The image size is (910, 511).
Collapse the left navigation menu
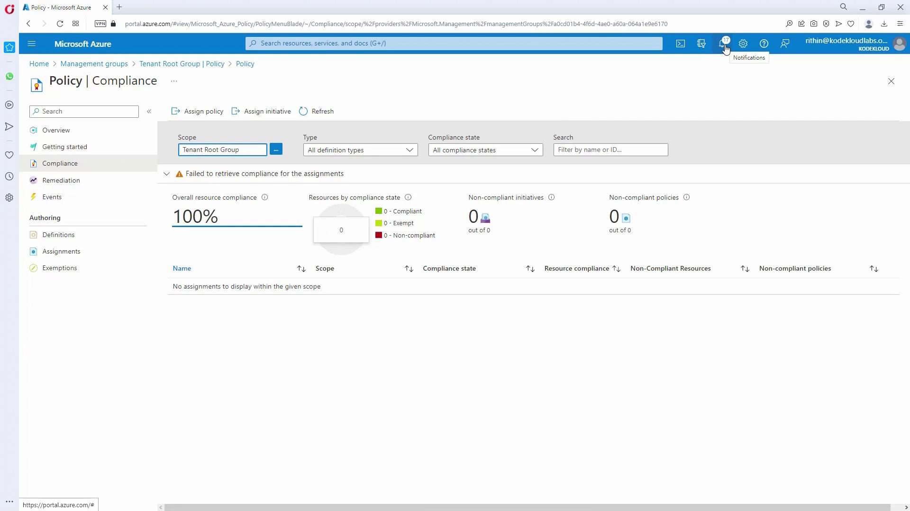pos(149,111)
